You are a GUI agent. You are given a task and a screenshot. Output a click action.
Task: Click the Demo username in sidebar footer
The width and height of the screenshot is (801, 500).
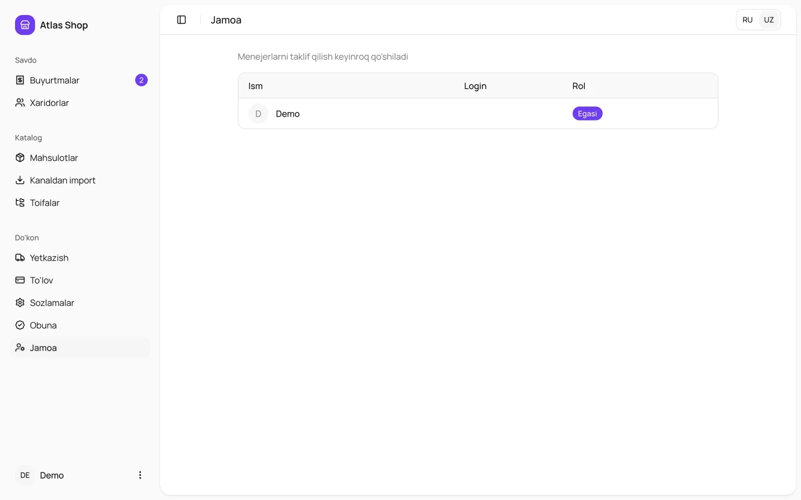tap(52, 475)
